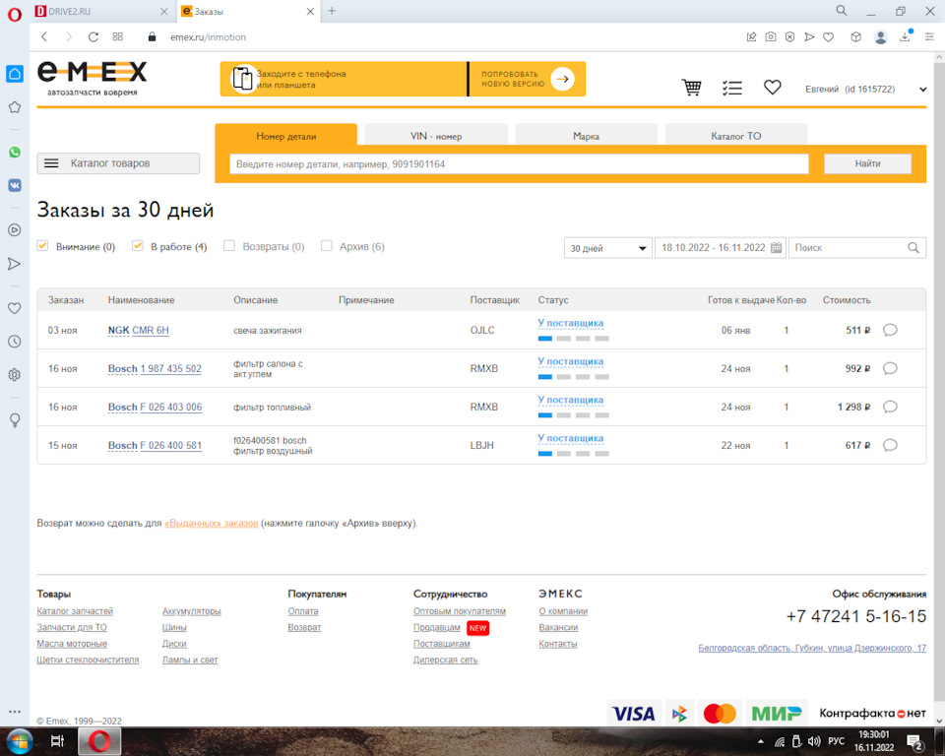
Task: Open the orders checklist icon
Action: pyautogui.click(x=732, y=88)
